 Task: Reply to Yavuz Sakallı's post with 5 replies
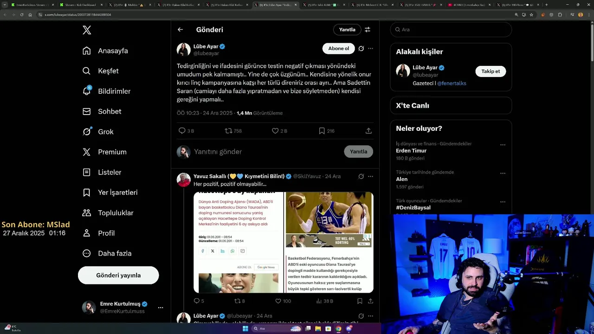(196, 301)
